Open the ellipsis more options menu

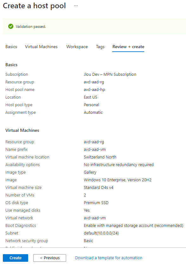point(76,6)
